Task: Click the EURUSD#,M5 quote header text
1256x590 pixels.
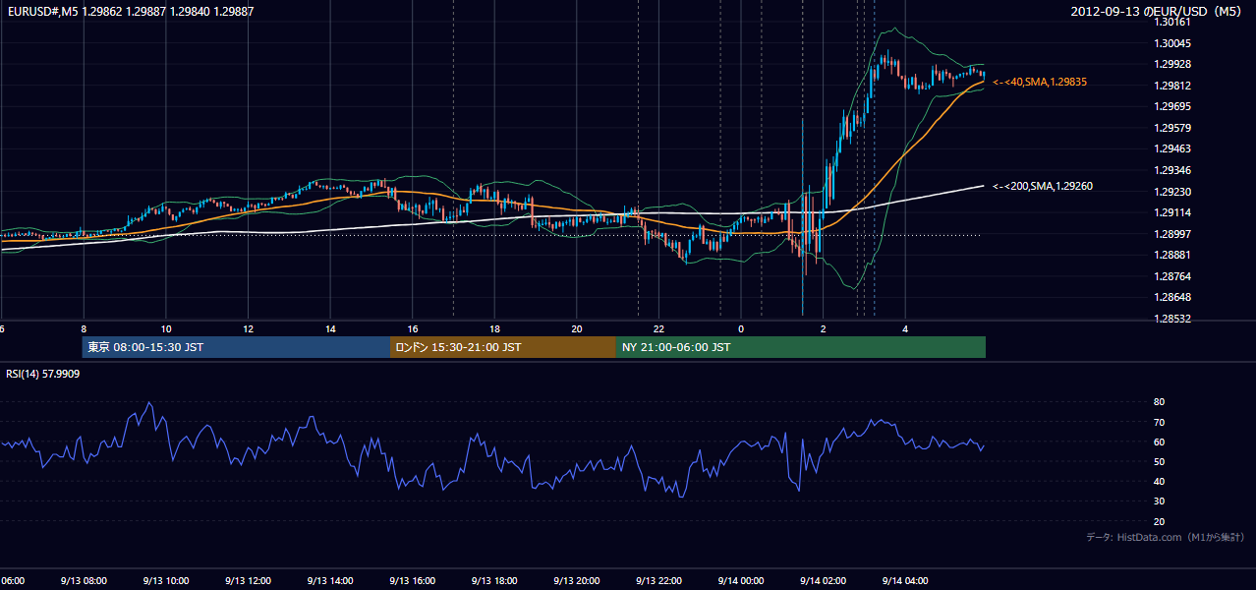Action: click(x=131, y=11)
